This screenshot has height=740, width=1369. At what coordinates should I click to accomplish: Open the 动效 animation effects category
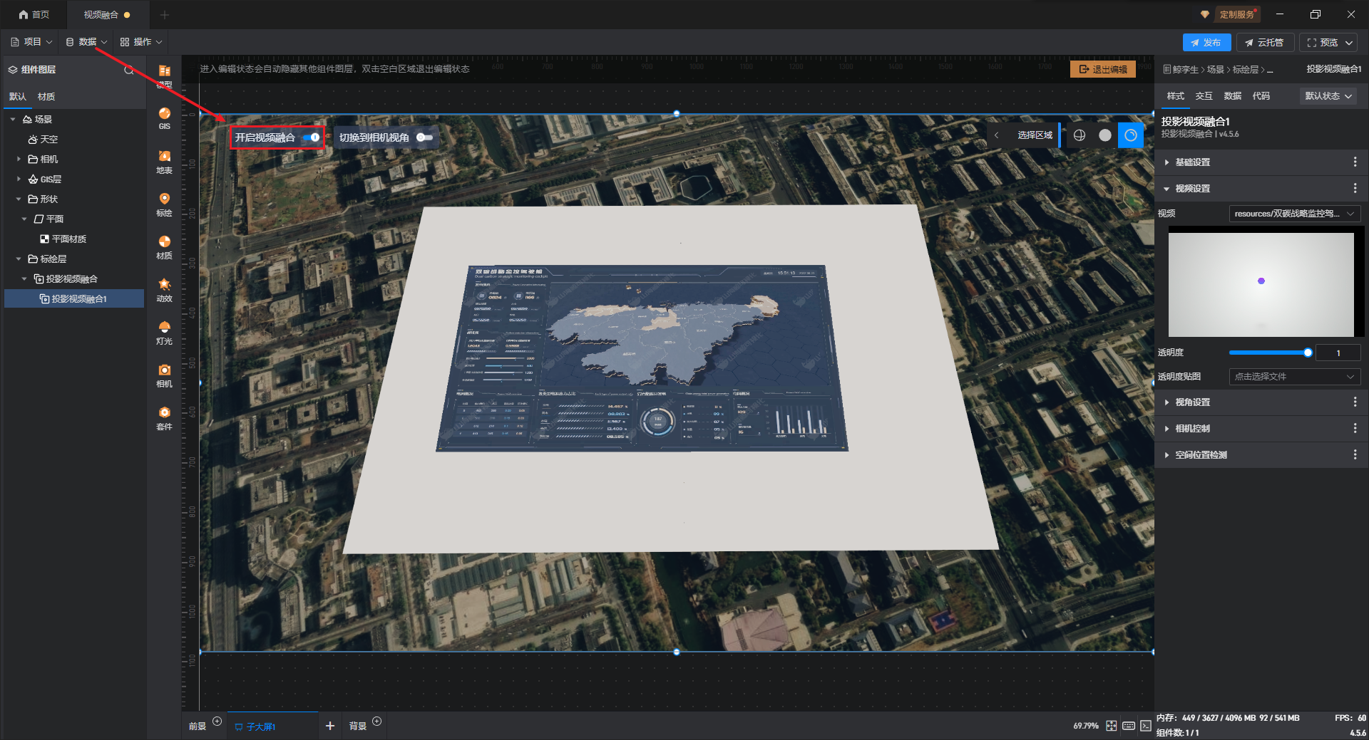[x=164, y=290]
